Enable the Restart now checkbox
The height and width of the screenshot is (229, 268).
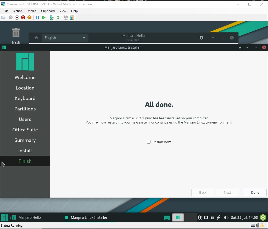pyautogui.click(x=149, y=142)
